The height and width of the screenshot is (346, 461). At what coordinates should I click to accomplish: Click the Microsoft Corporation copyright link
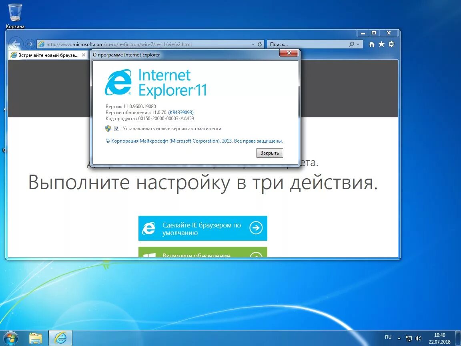(194, 141)
